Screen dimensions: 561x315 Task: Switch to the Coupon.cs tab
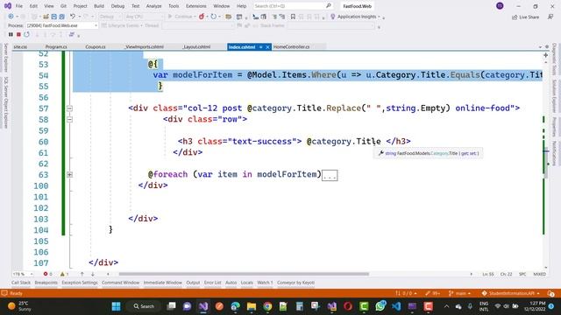point(96,46)
